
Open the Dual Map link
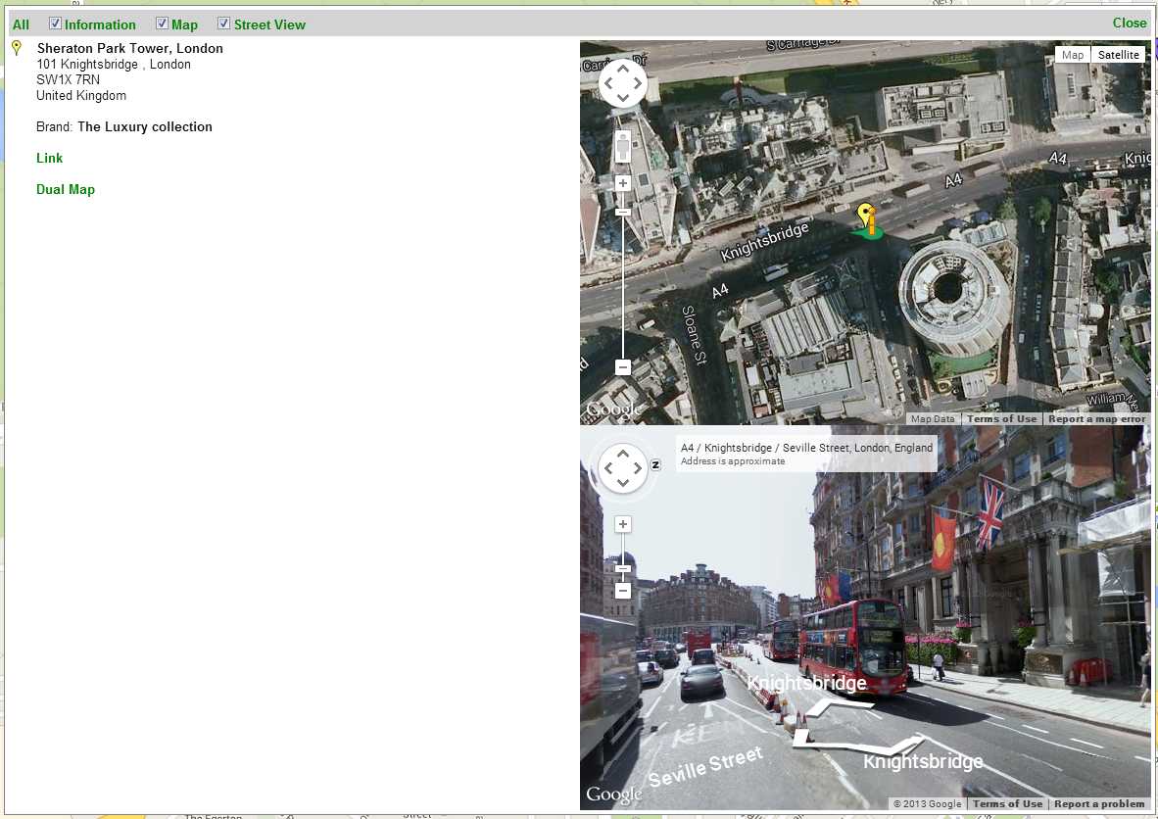pyautogui.click(x=66, y=189)
